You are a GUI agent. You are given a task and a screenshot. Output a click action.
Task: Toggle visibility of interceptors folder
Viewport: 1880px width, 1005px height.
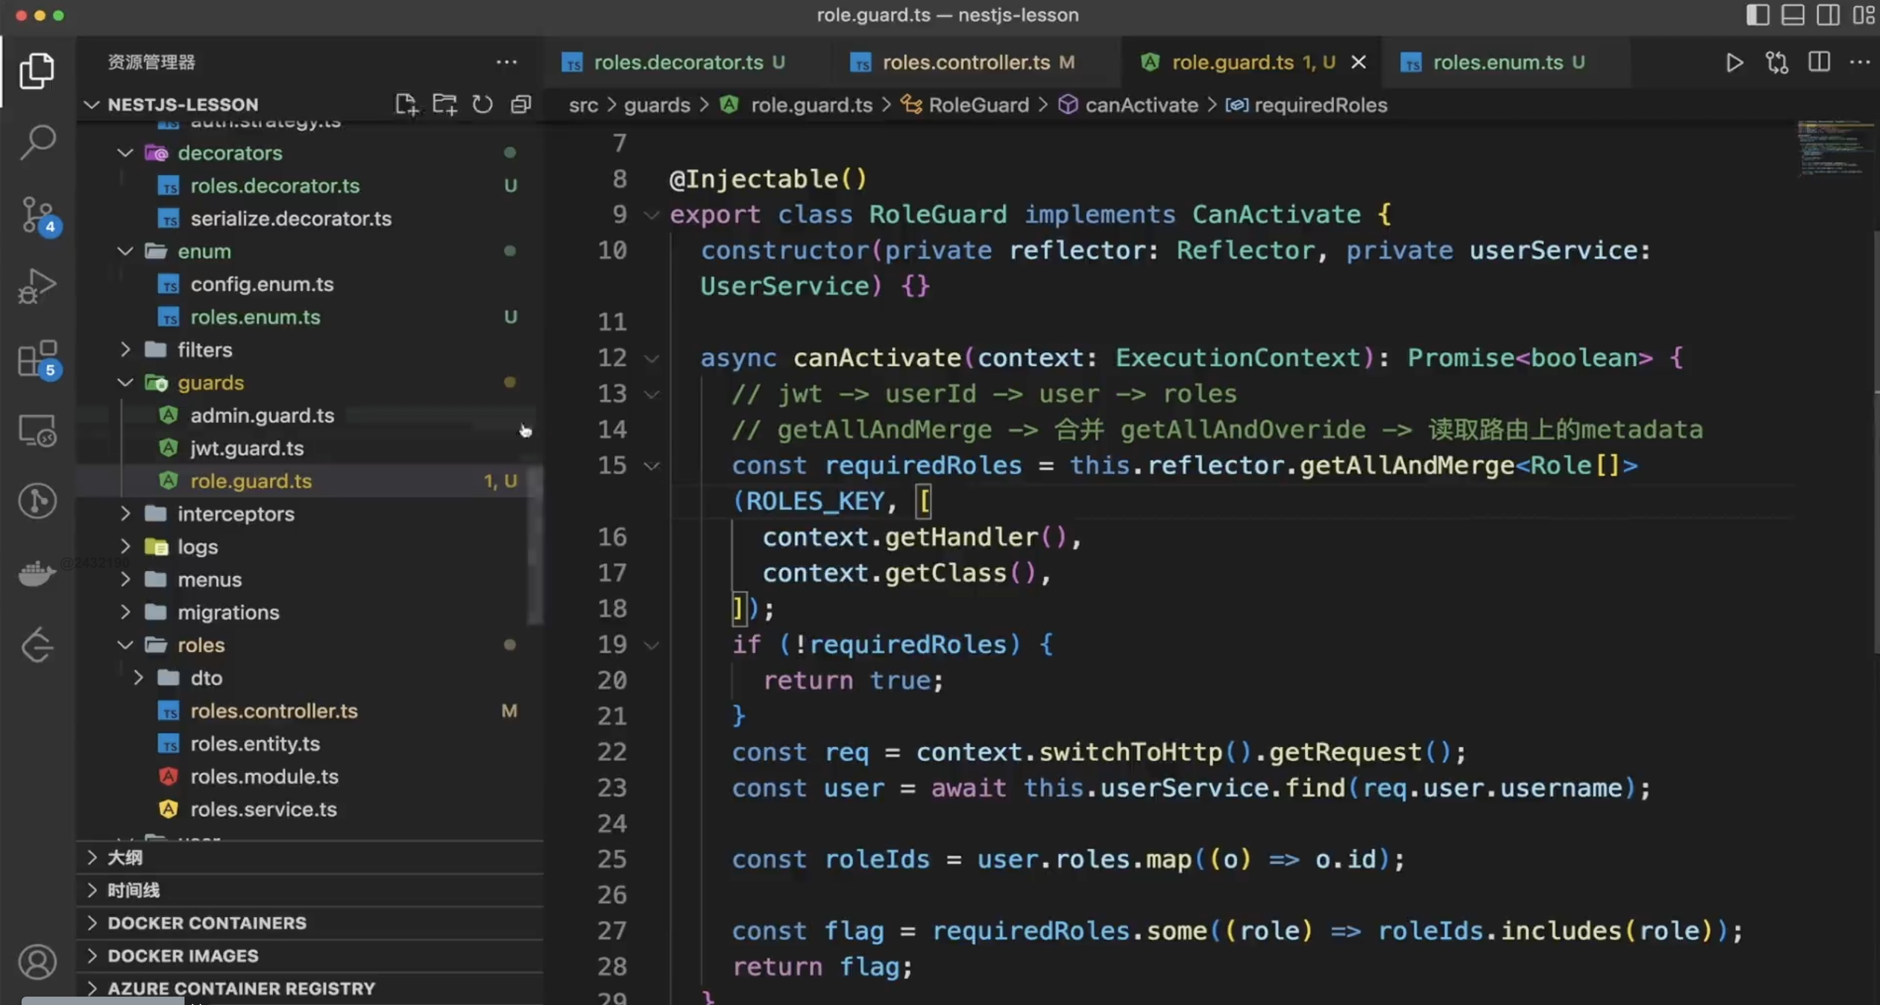click(123, 514)
